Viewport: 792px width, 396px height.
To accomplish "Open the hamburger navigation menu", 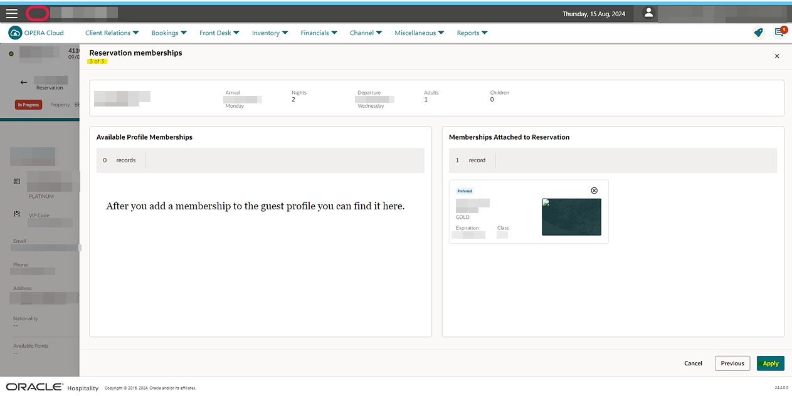I will (x=12, y=13).
